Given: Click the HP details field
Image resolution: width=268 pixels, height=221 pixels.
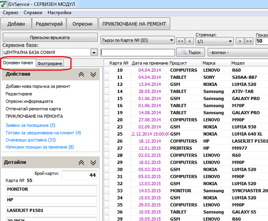Looking at the screenshot, I should [52, 200].
